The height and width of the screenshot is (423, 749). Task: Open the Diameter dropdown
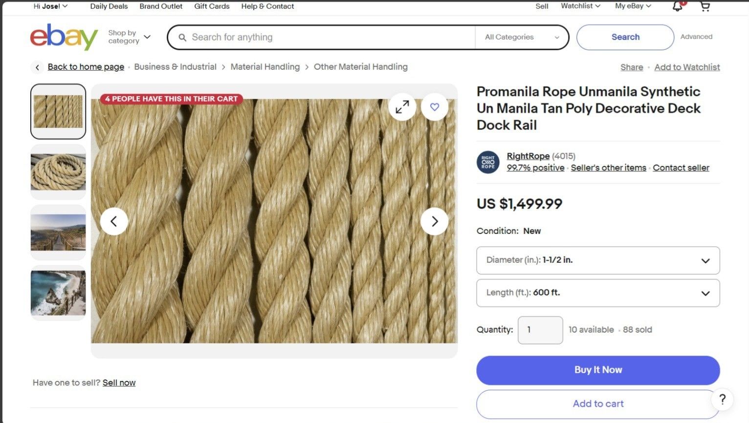[598, 260]
